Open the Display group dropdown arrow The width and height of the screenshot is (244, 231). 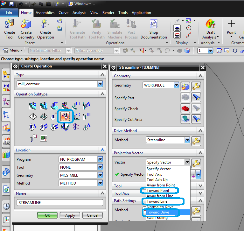click(194, 43)
